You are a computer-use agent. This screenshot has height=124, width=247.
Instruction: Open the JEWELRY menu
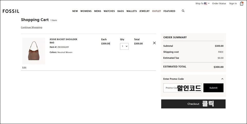(x=144, y=11)
